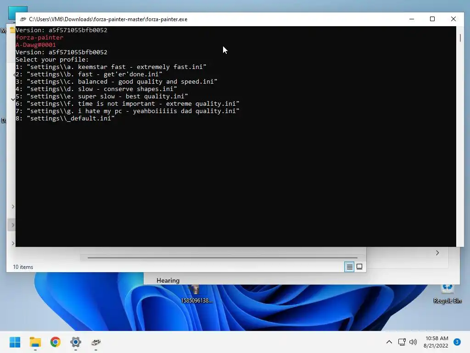The height and width of the screenshot is (353, 470).
Task: Click profile line 'f. time is not important'
Action: (x=128, y=103)
